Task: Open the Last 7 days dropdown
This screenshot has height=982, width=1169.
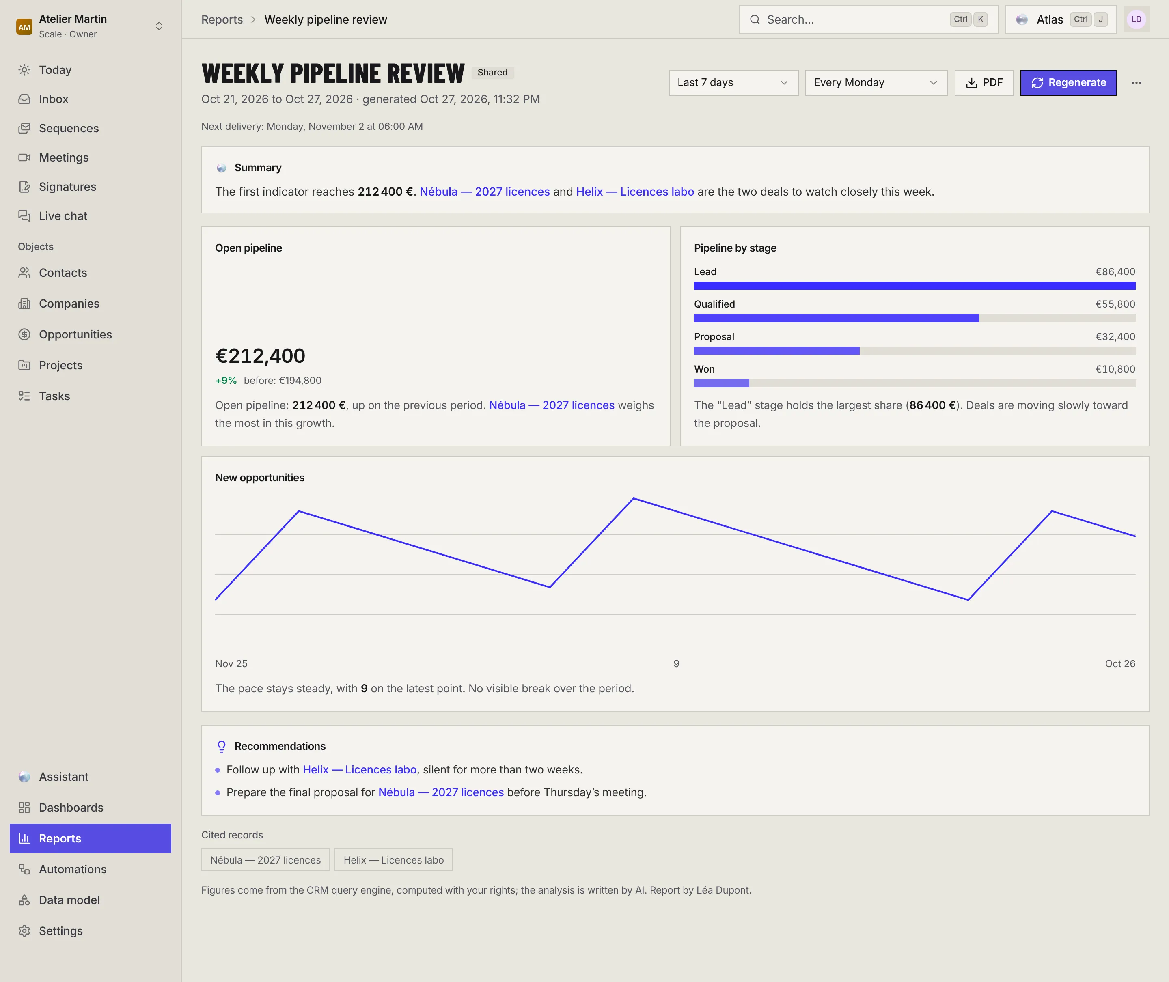Action: (733, 82)
